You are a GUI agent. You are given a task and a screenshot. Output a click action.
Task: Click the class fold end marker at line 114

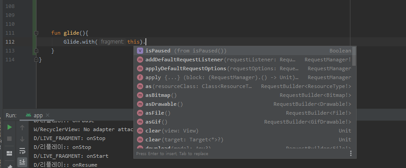pyautogui.click(x=36, y=60)
